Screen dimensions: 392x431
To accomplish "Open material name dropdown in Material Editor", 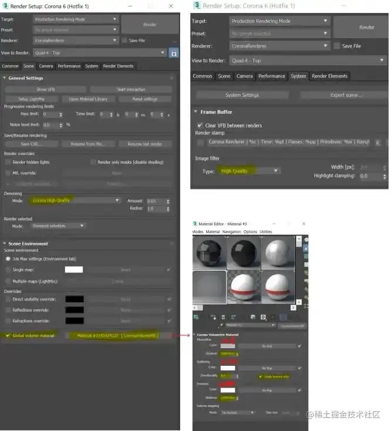I will tap(251, 325).
